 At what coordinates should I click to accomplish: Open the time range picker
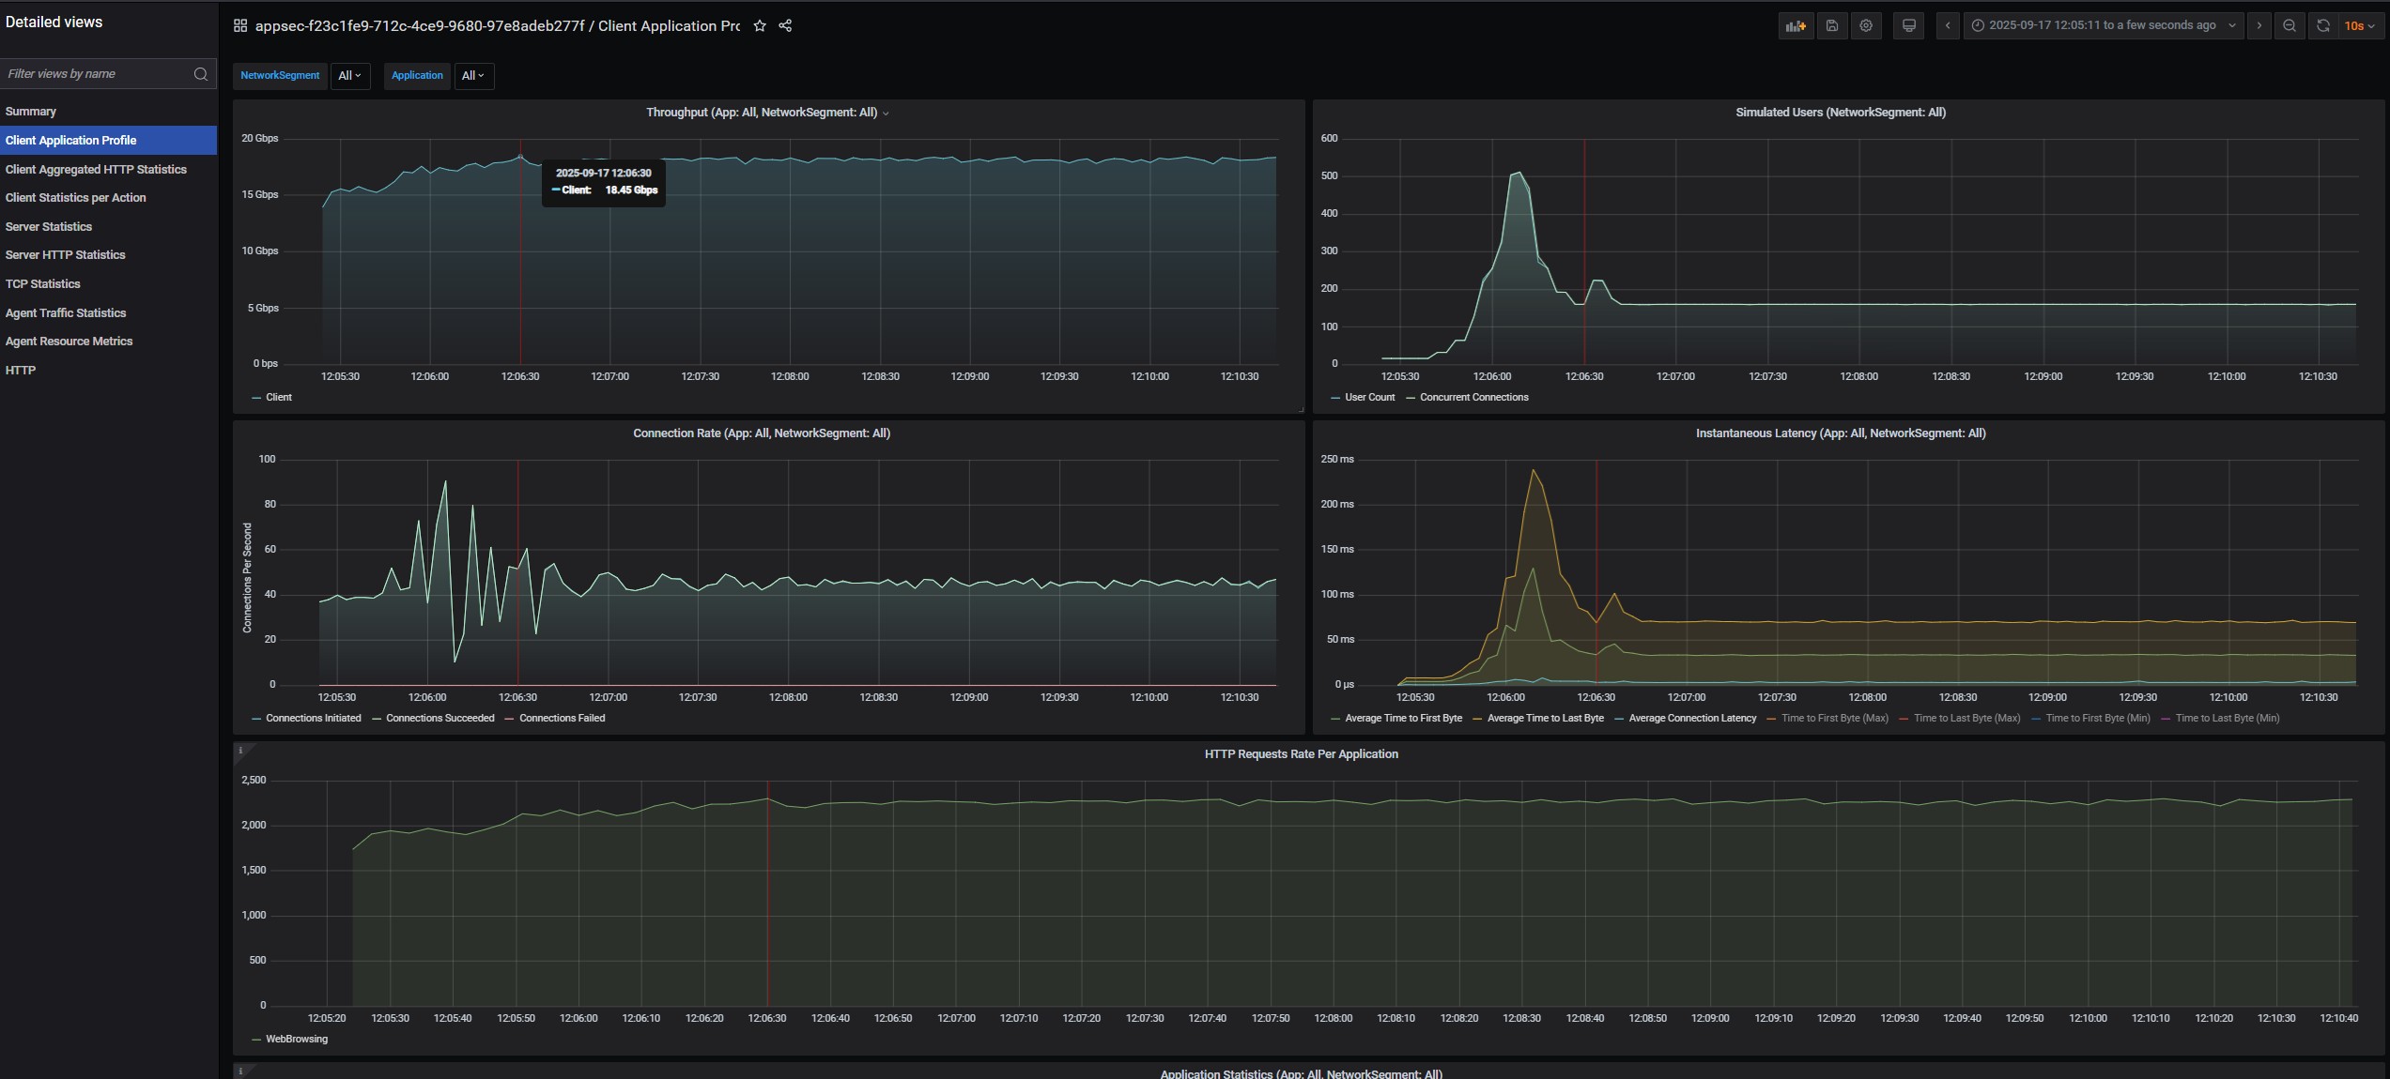coord(2102,26)
